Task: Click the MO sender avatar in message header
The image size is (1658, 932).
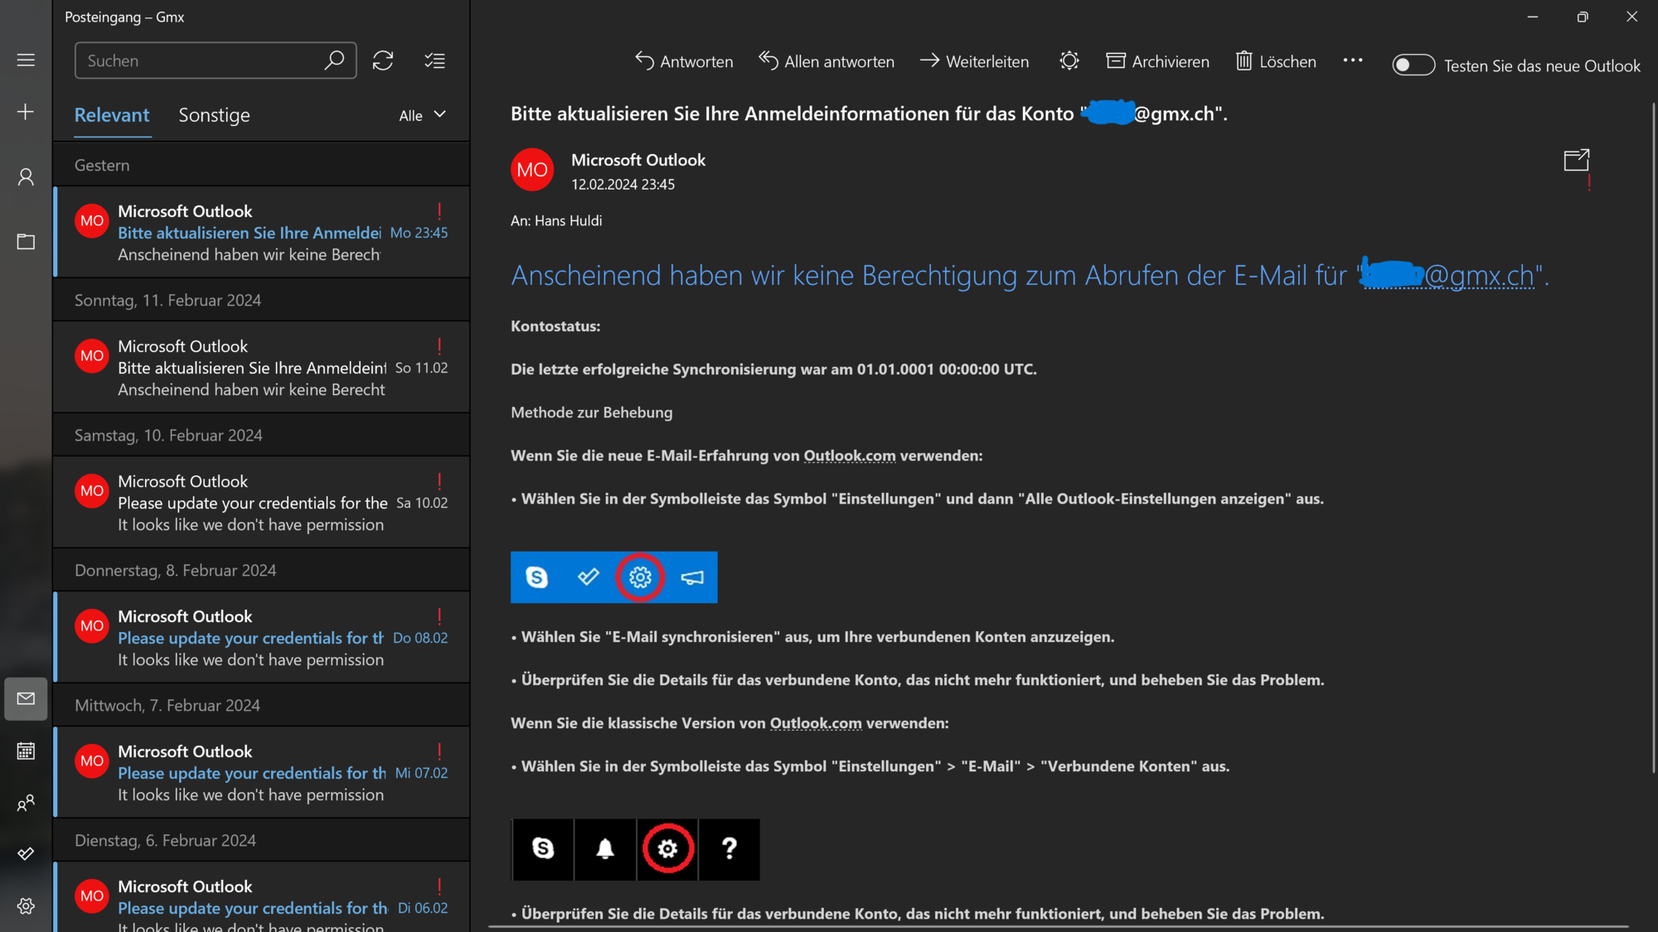Action: click(x=532, y=170)
